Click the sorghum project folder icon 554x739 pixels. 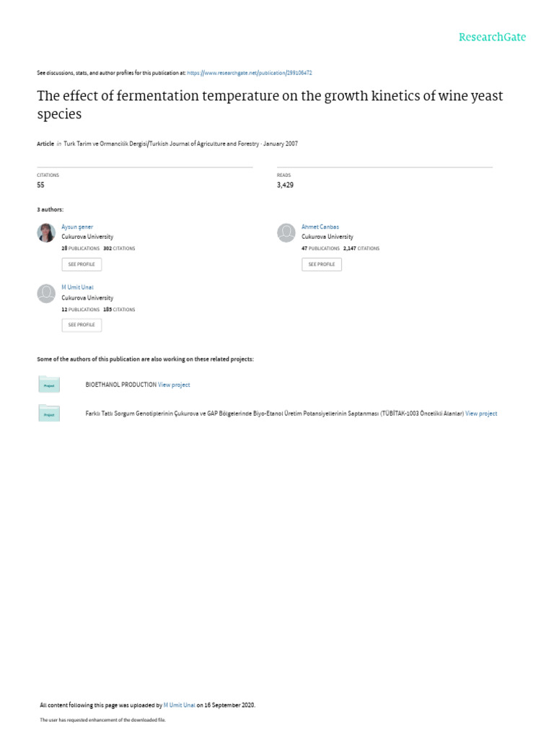[49, 414]
